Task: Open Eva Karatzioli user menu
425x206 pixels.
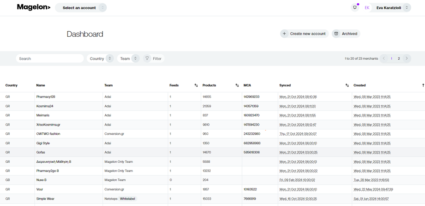Action: (393, 8)
